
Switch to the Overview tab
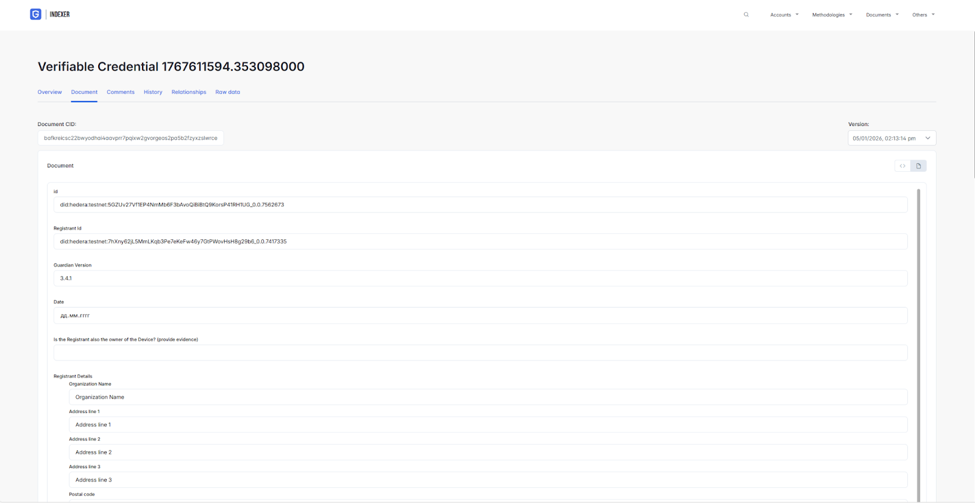(49, 92)
